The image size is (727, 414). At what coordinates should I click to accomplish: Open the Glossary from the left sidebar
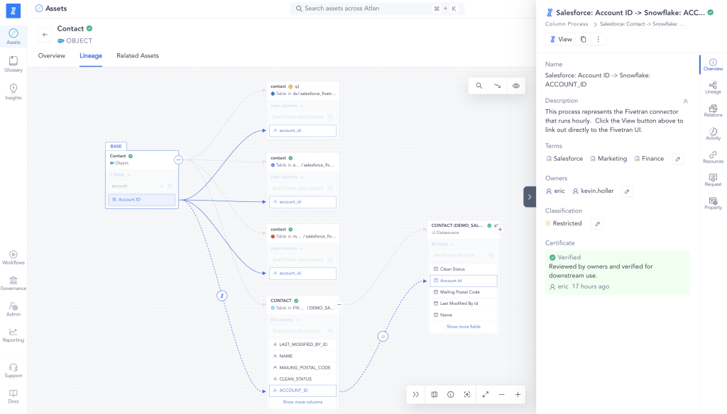[13, 64]
